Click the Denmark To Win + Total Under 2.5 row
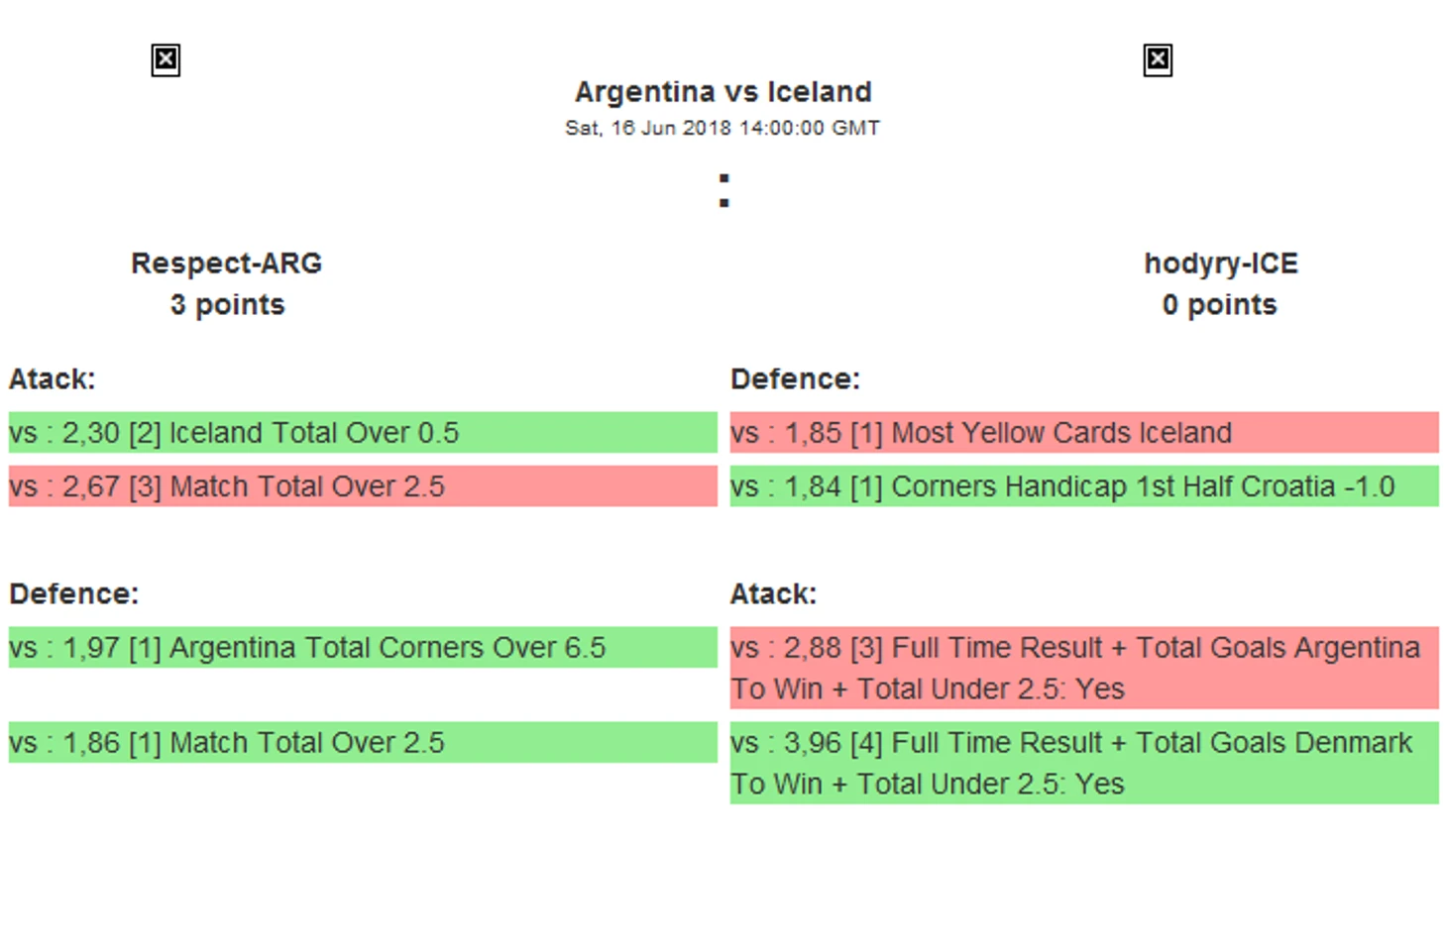 (1083, 763)
